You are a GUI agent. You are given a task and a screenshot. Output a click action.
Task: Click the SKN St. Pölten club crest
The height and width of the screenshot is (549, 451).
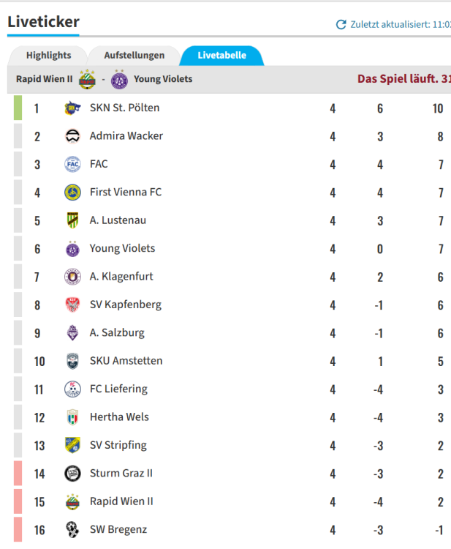point(72,108)
